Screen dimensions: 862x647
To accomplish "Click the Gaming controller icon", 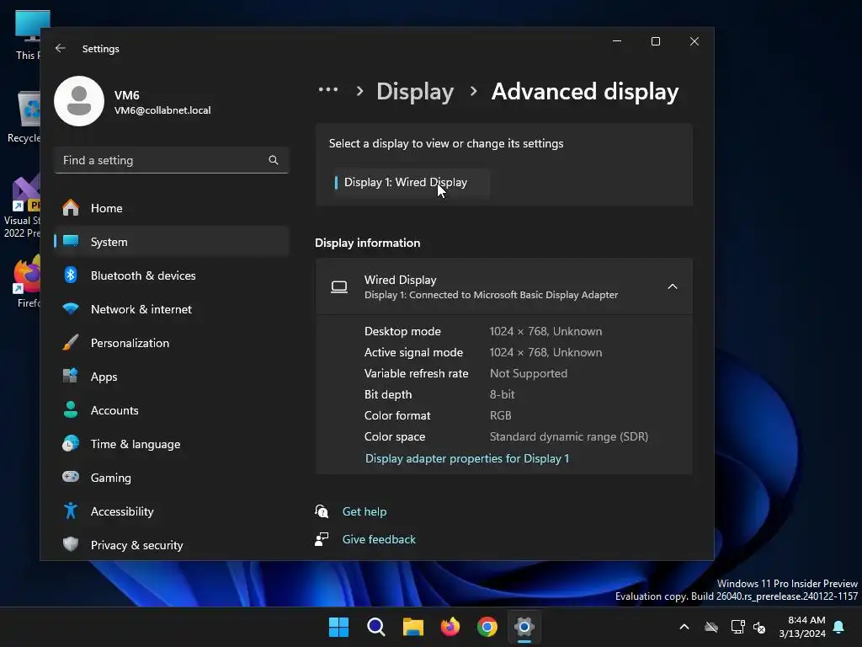I will coord(71,477).
